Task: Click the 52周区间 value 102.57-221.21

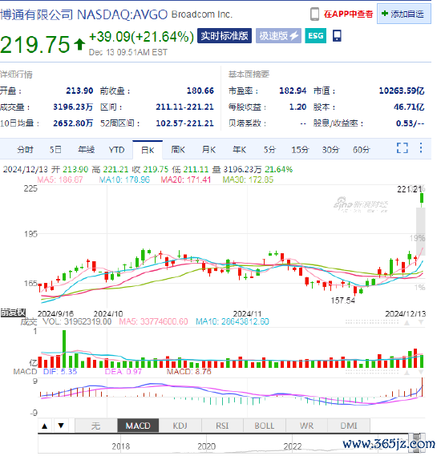Action: [184, 123]
